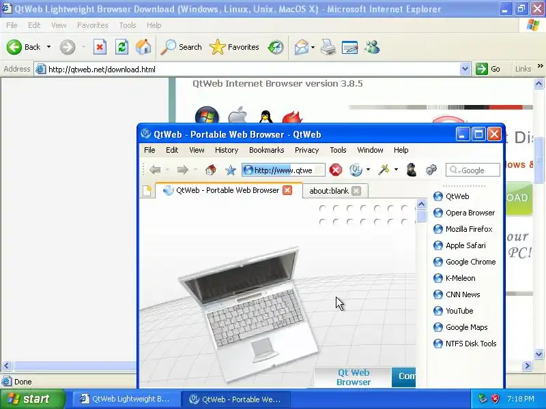Click the magic wand tool in QtWeb
546x409 pixels.
click(x=384, y=170)
